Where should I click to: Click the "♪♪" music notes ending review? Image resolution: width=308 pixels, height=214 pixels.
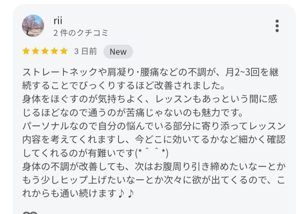[126, 193]
